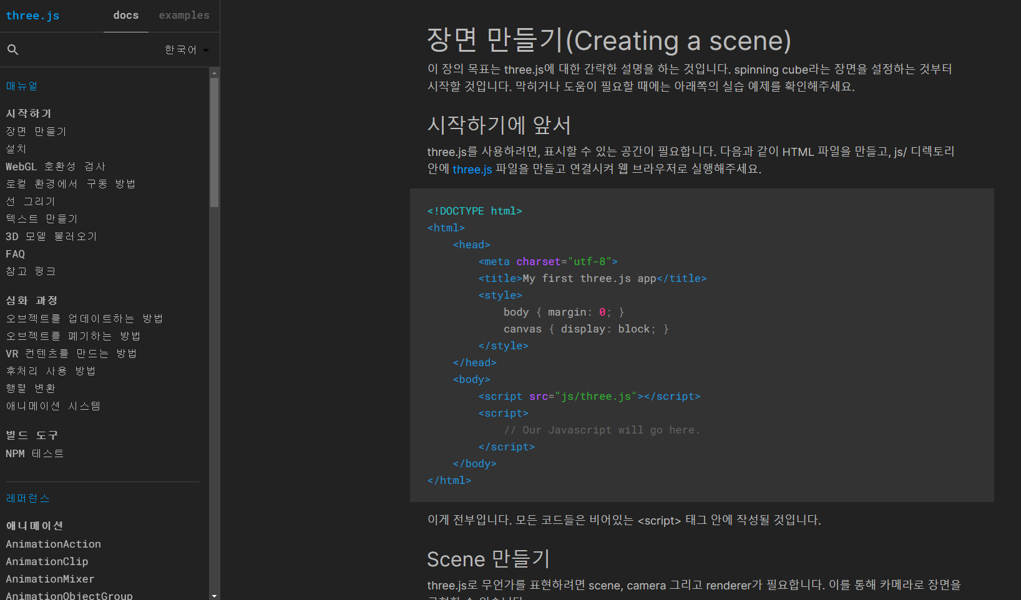The image size is (1021, 600).
Task: Open 오브젝트를 업데이트하는 방법 page
Action: point(84,319)
